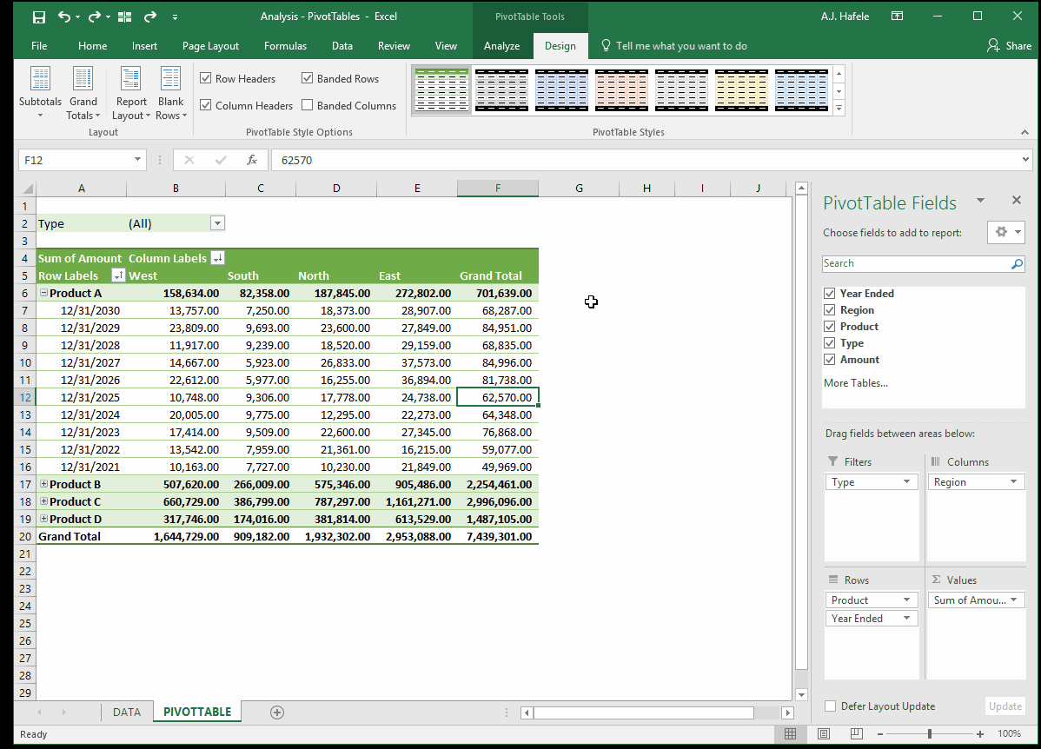Image resolution: width=1041 pixels, height=749 pixels.
Task: Collapse Product A with minus icon
Action: coord(43,293)
